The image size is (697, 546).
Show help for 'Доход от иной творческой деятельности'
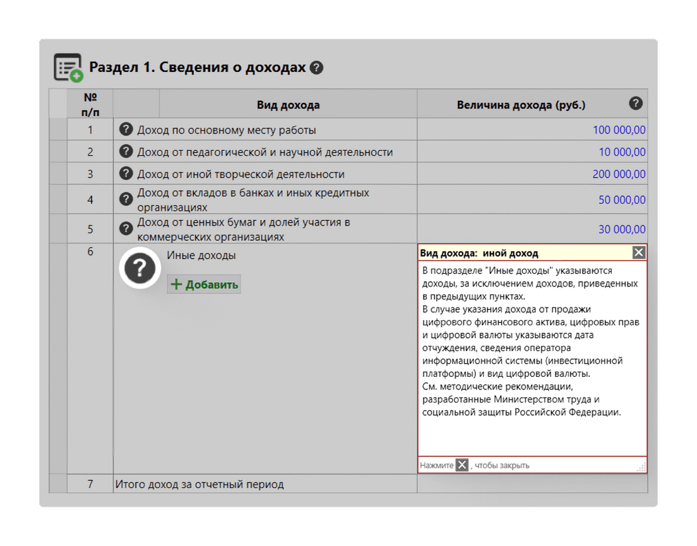[126, 173]
